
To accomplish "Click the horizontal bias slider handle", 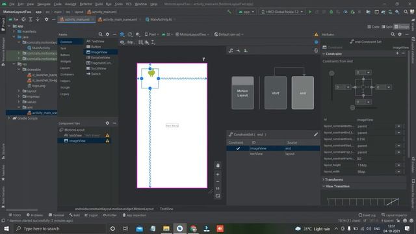I will click(352, 108).
